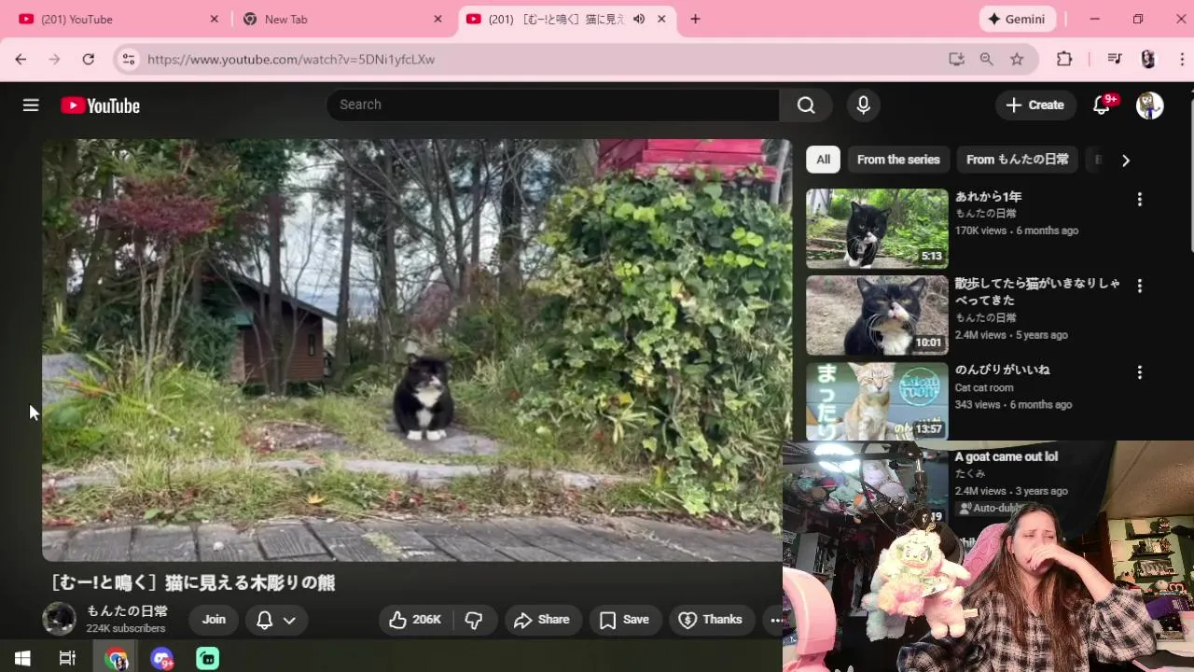Open Task View on taskbar
Viewport: 1194px width, 672px height.
click(x=67, y=659)
